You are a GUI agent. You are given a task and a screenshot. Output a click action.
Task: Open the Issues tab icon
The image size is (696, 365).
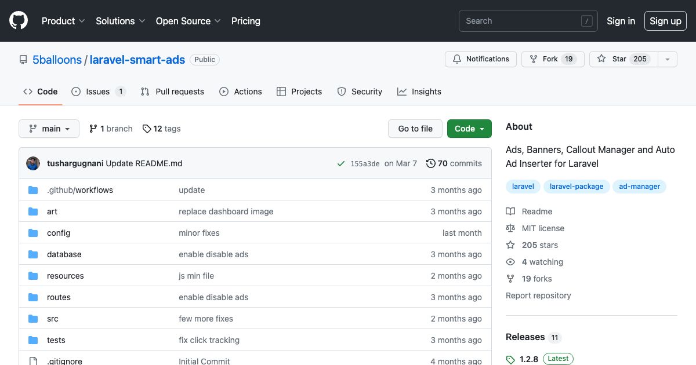coord(75,92)
